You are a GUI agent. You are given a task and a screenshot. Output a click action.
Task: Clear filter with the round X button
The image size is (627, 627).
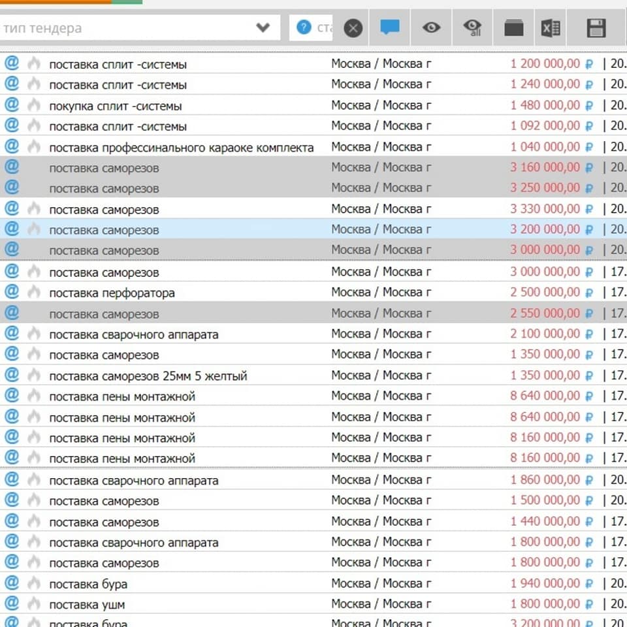click(x=353, y=28)
